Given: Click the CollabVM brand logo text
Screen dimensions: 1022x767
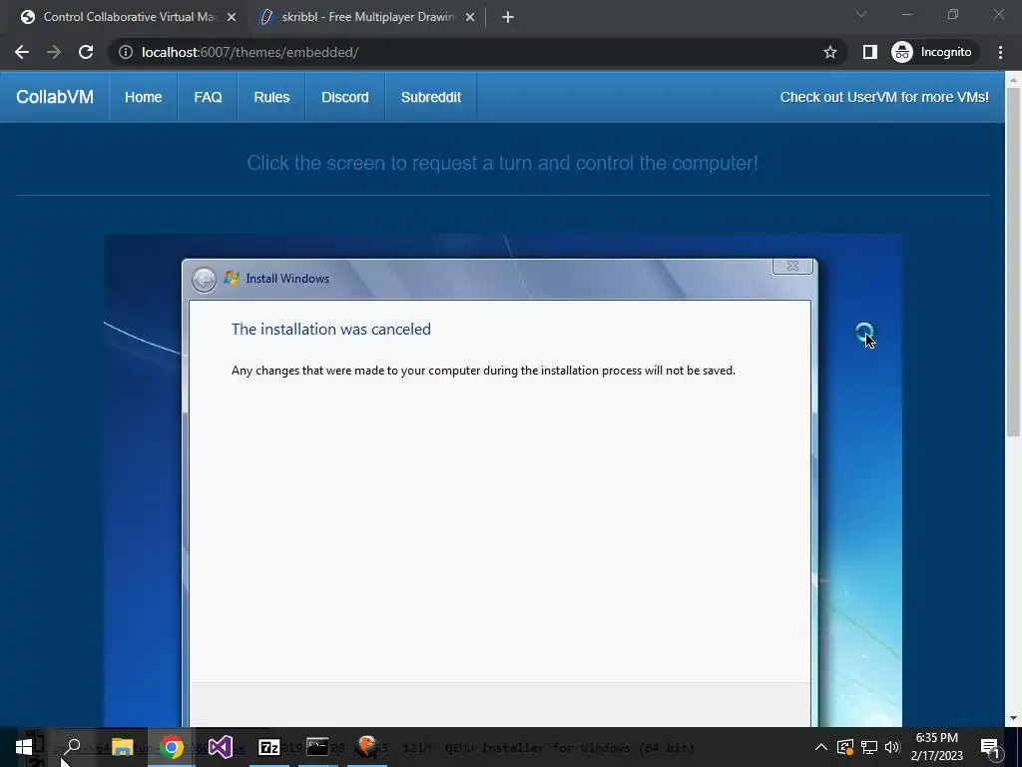Looking at the screenshot, I should pos(55,97).
